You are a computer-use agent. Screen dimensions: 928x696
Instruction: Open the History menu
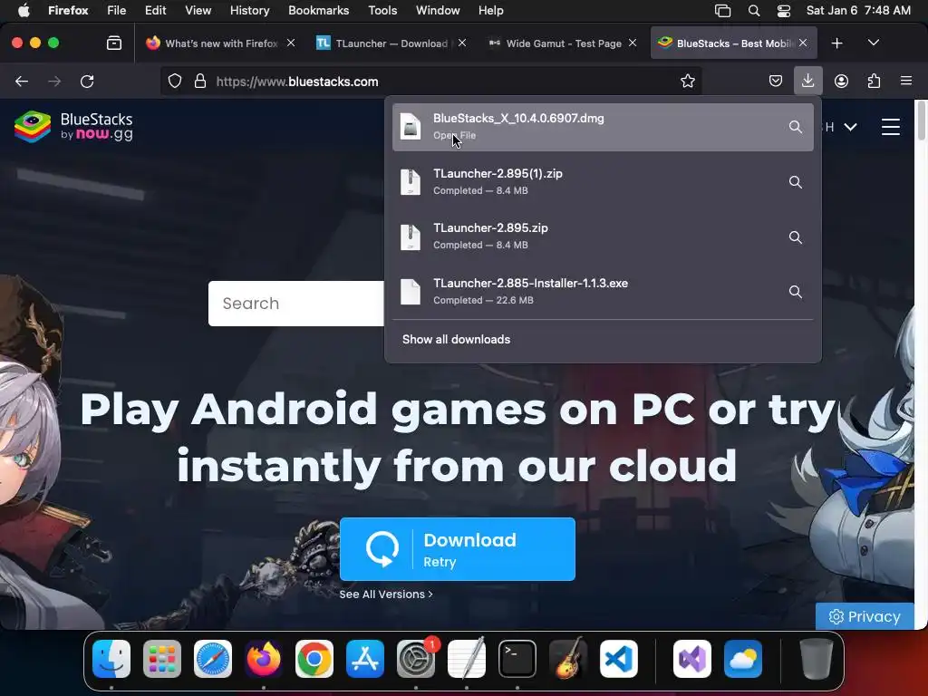[x=250, y=11]
